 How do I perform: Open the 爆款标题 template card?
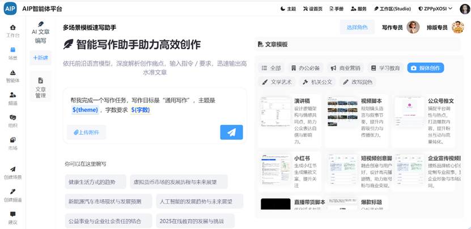[x=357, y=203]
